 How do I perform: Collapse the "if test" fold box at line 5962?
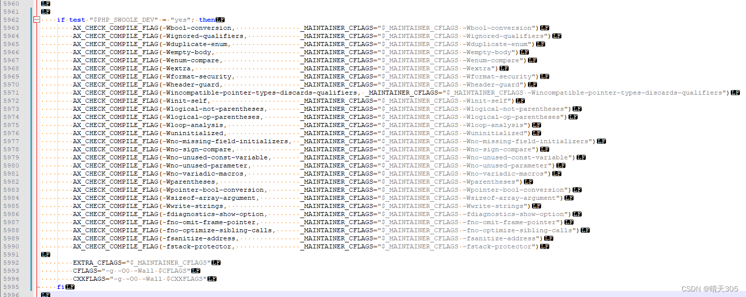tap(36, 20)
